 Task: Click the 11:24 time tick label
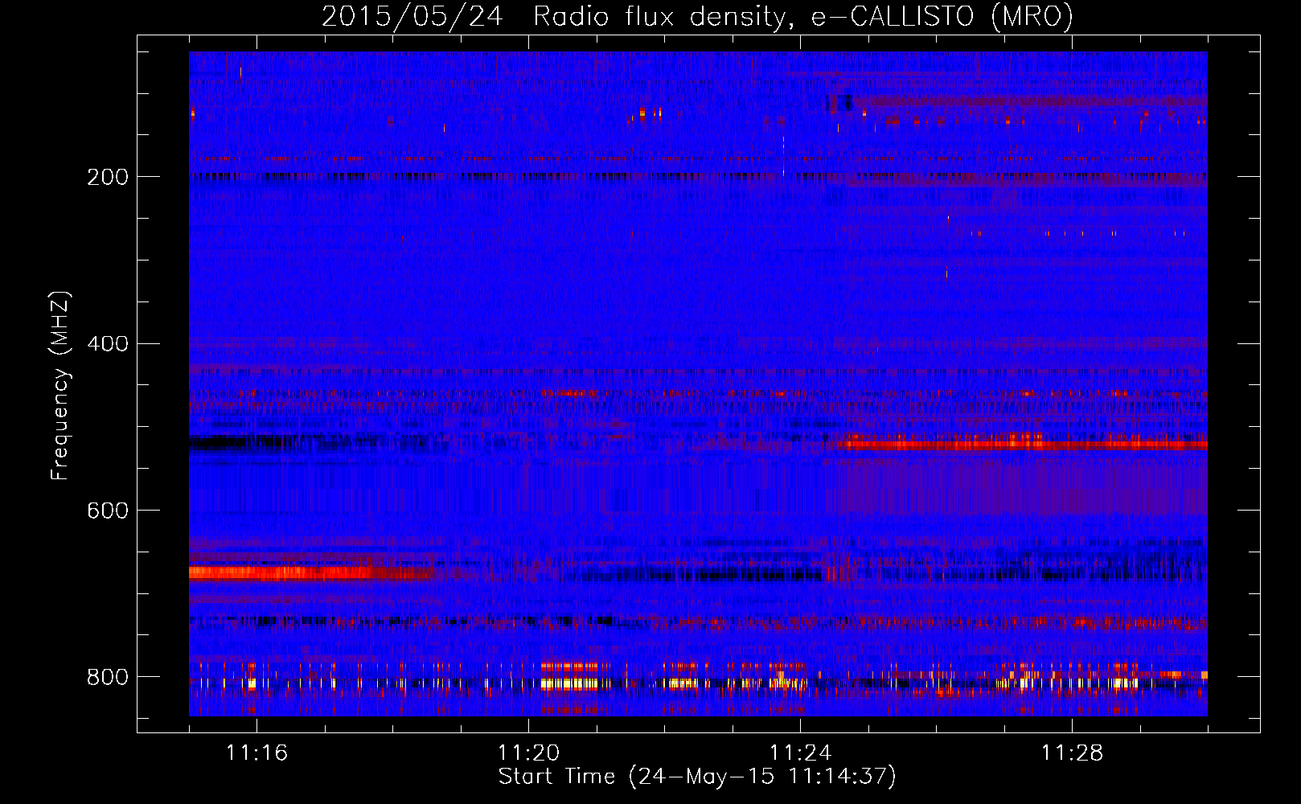pyautogui.click(x=800, y=753)
